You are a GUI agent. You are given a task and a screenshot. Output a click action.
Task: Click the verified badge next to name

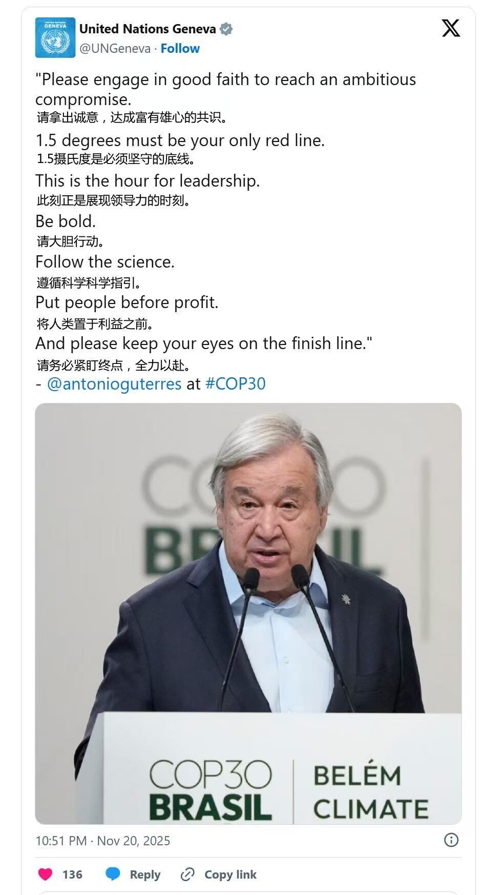(226, 29)
